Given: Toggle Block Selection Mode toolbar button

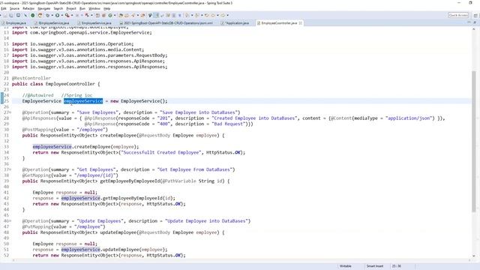Looking at the screenshot, I should tap(168, 15).
